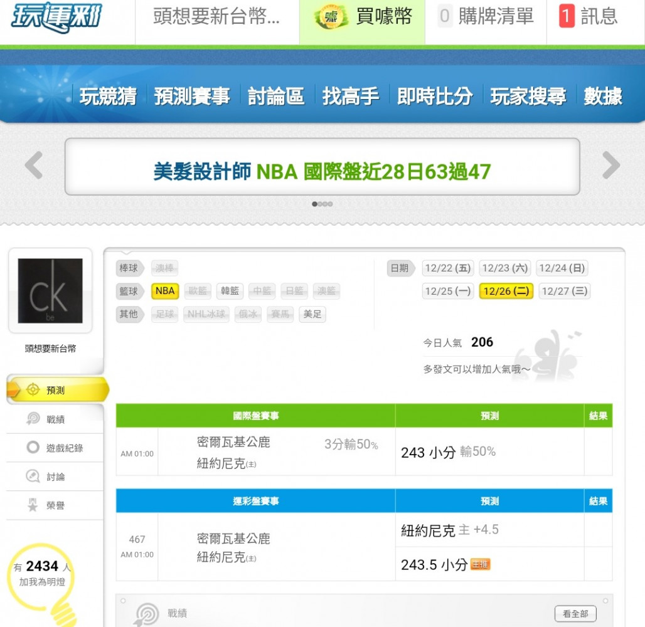
Task: Click the ck profile avatar
Action: tap(50, 291)
